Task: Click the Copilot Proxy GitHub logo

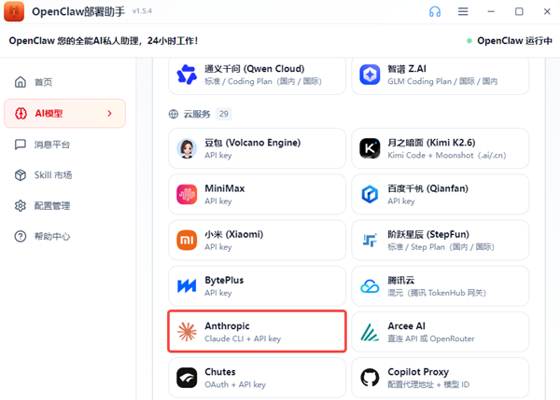Action: pos(370,378)
